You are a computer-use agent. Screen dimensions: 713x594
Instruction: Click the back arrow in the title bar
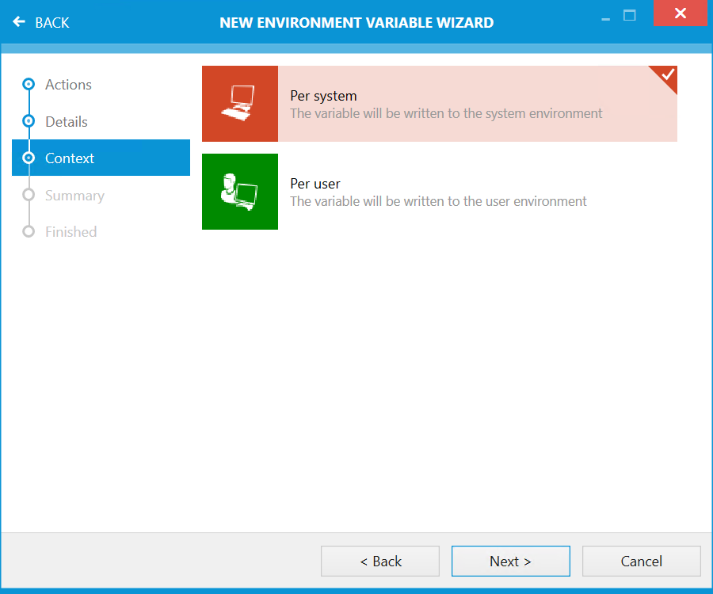(x=19, y=22)
